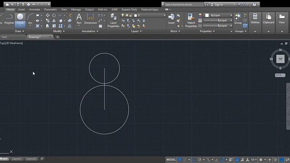This screenshot has height=163, width=290.
Task: Open the annotation scale 1:1 dropdown
Action: tap(254, 159)
